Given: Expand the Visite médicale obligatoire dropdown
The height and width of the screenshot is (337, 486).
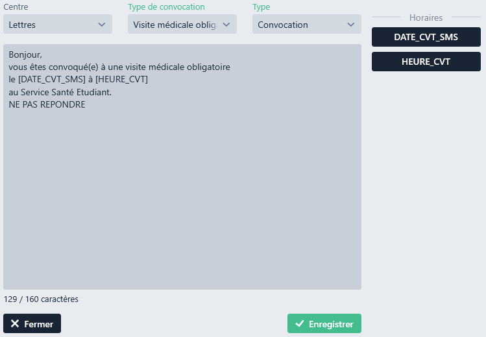Looking at the screenshot, I should (182, 25).
